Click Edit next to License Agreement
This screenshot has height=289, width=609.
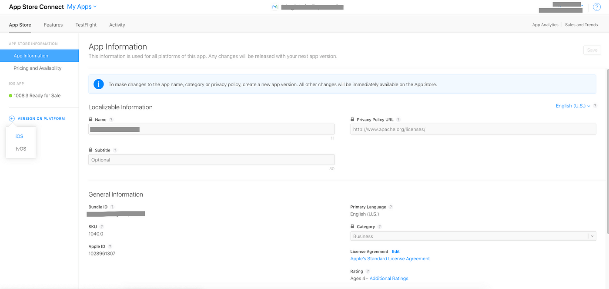click(395, 252)
